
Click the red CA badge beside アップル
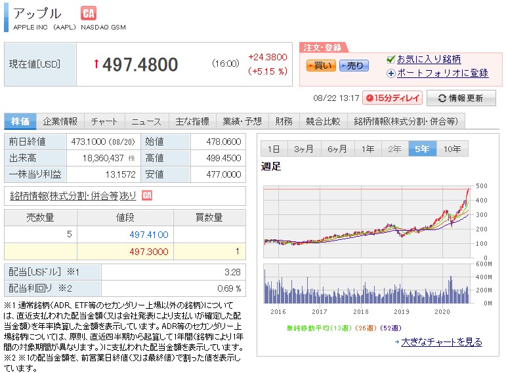(x=89, y=14)
